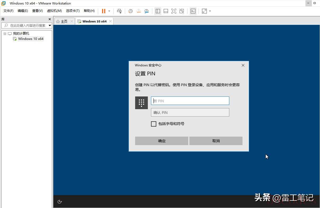Open the console view icon
Image resolution: width=320 pixels, height=208 pixels.
click(193, 11)
